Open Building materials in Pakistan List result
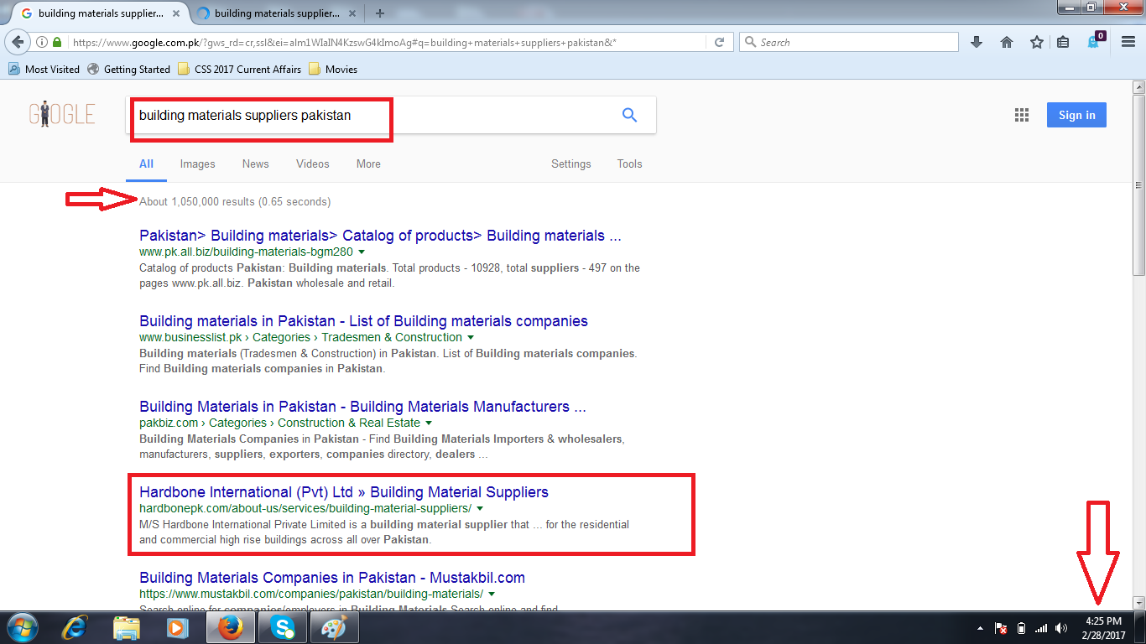The width and height of the screenshot is (1146, 644). click(363, 321)
